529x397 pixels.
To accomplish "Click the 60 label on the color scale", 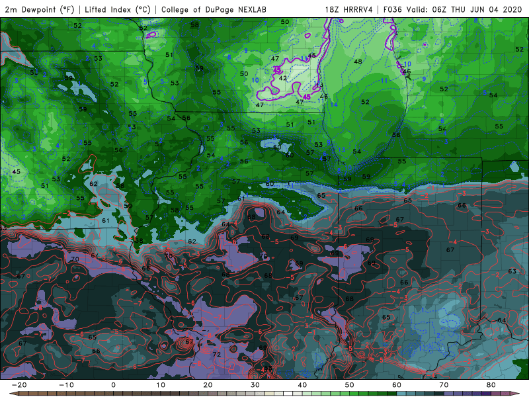I will 397,385.
